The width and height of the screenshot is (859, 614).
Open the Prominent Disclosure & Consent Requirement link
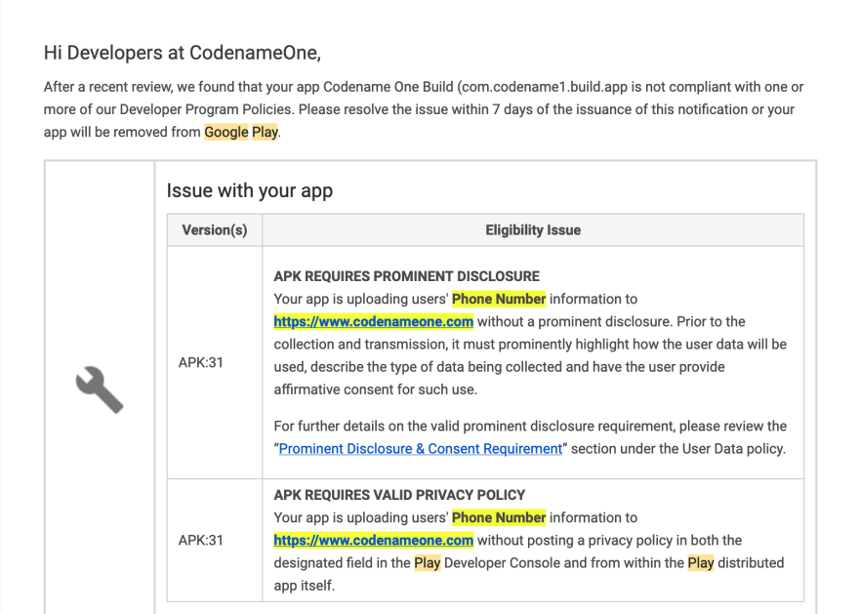421,449
